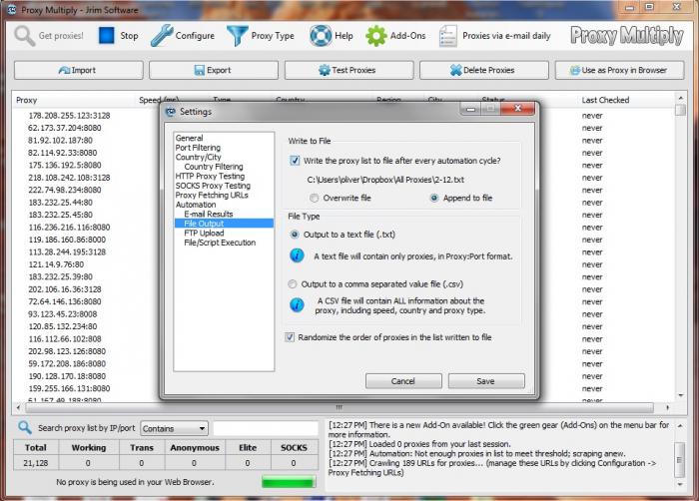Select the Overwrite file radio button

pyautogui.click(x=315, y=198)
